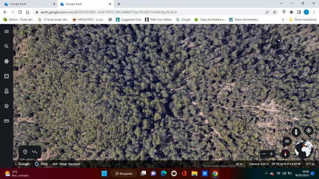Click the I'm Feeling Lucky dice icon
Image resolution: width=319 pixels, height=179 pixels.
(6, 76)
